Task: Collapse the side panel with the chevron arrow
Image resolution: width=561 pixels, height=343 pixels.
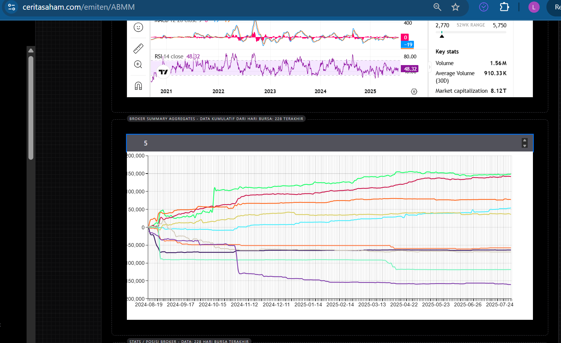Action: coord(430,67)
